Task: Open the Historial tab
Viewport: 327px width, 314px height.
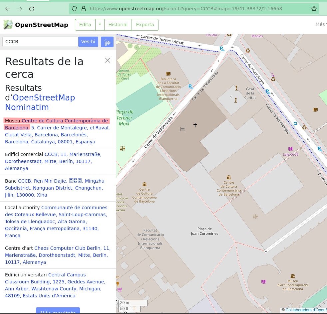Action: (x=118, y=25)
